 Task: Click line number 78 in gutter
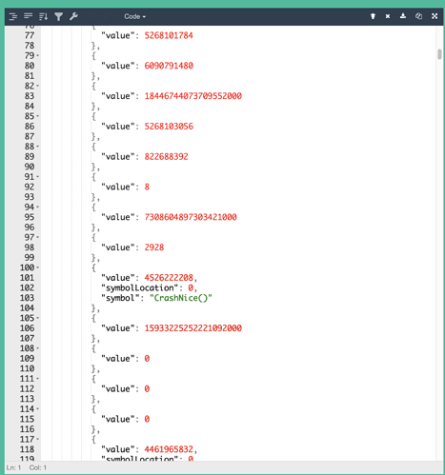(30, 46)
